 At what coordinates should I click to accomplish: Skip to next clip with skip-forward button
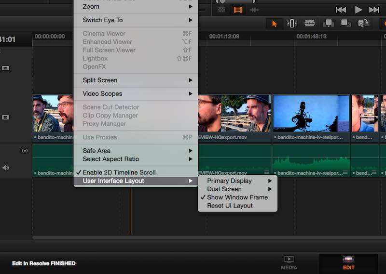[374, 10]
